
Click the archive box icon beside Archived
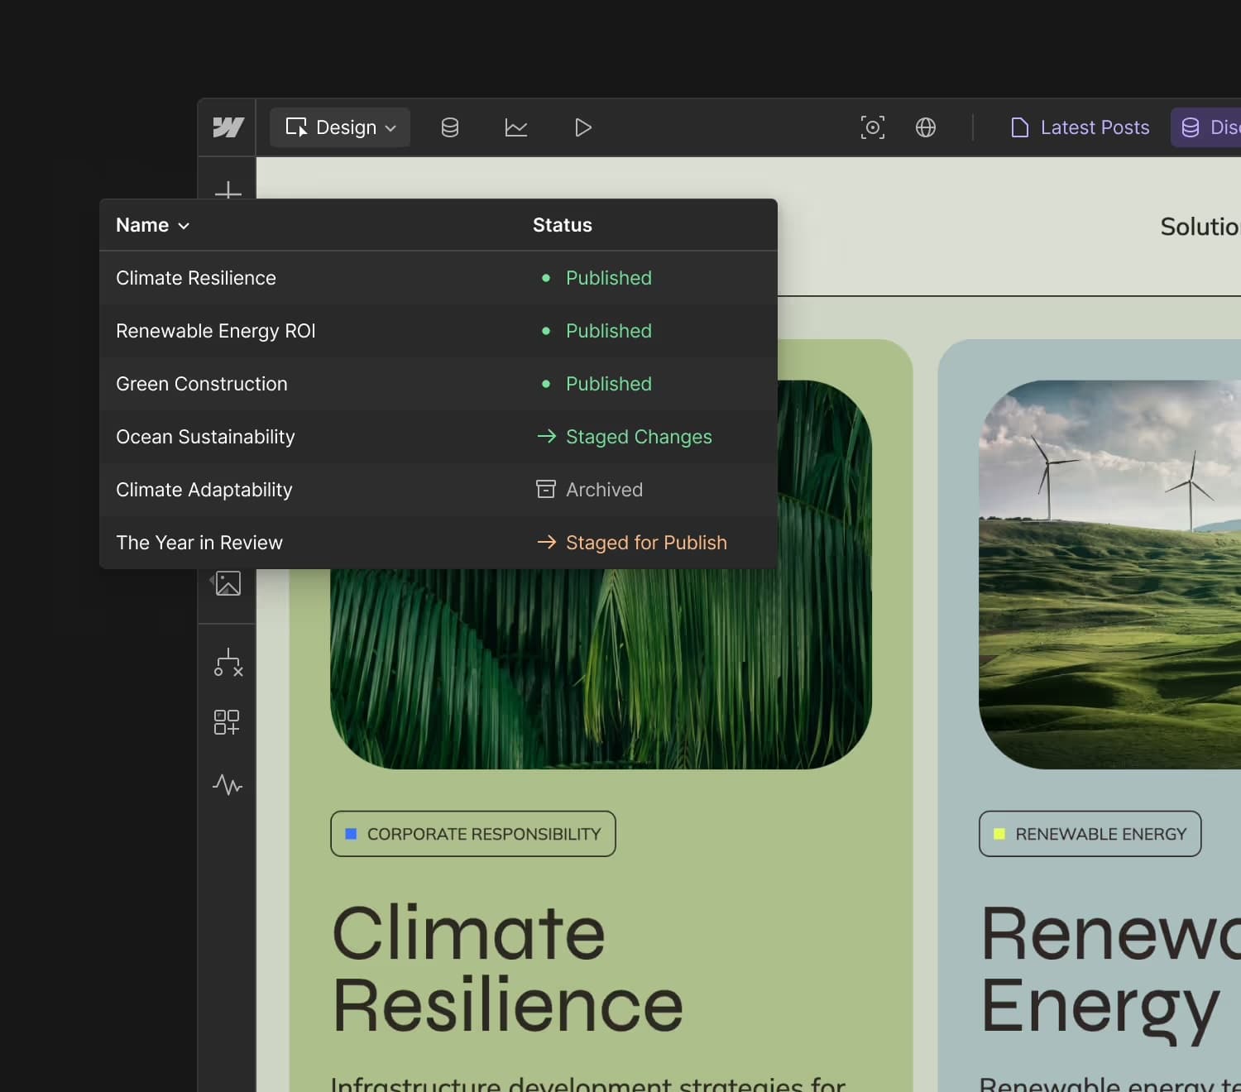546,489
